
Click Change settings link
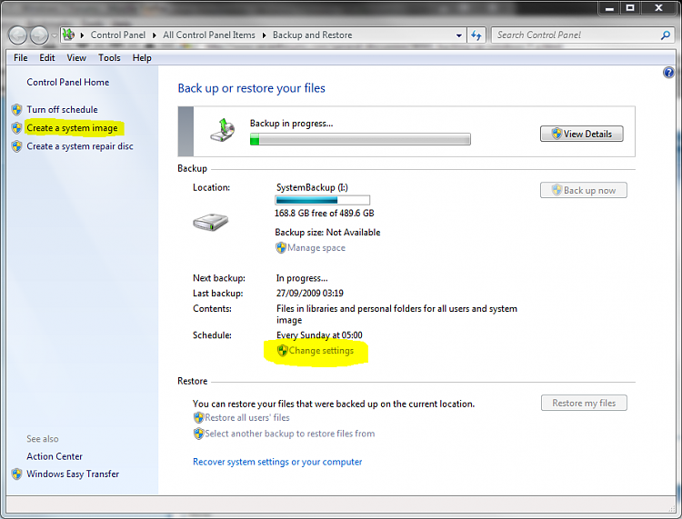tap(321, 350)
